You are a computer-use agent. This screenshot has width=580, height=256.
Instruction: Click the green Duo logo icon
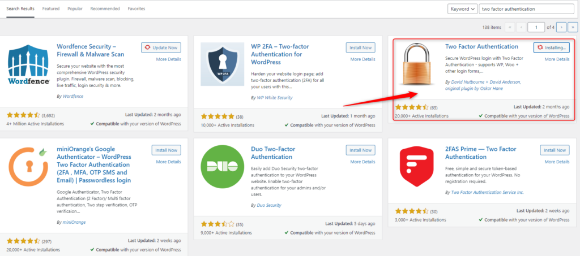(222, 167)
